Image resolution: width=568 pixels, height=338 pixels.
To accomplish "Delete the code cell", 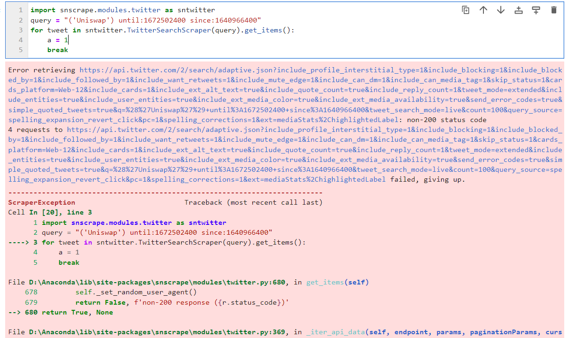I will pyautogui.click(x=554, y=9).
